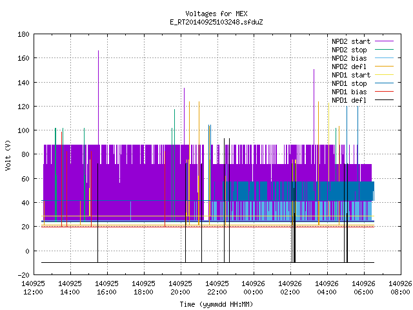
Task: Click the NPD2 defl orange legend line
Action: (x=384, y=67)
